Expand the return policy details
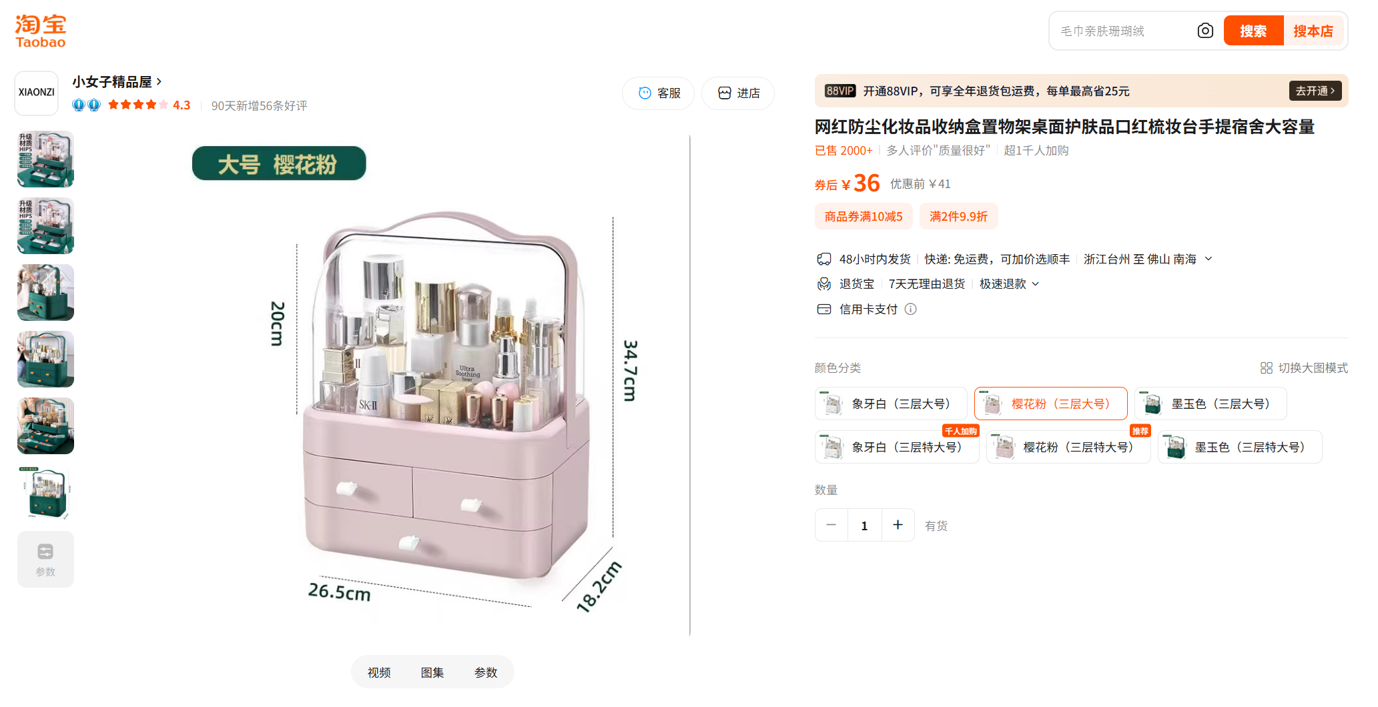 point(1036,284)
